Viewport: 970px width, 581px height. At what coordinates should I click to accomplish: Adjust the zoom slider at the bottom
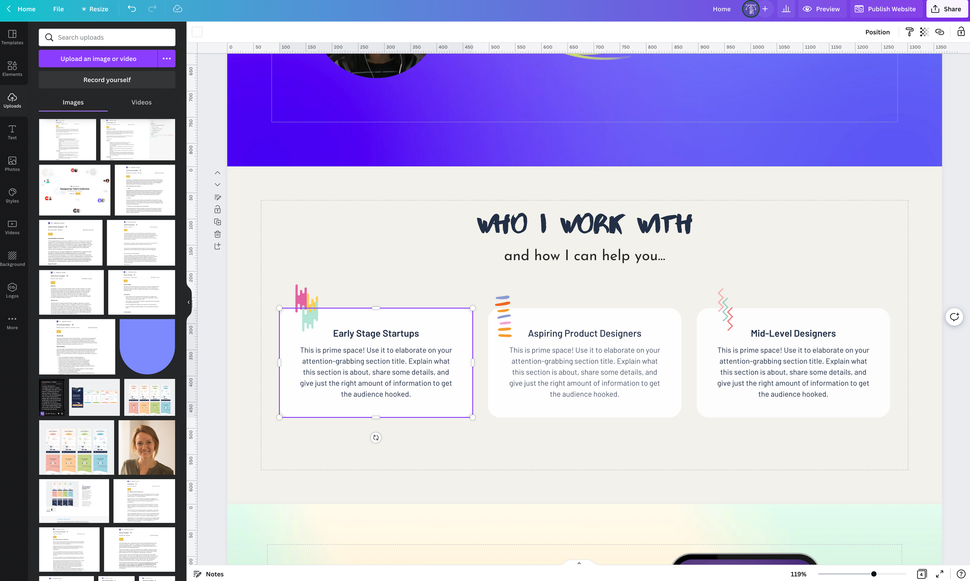[873, 574]
